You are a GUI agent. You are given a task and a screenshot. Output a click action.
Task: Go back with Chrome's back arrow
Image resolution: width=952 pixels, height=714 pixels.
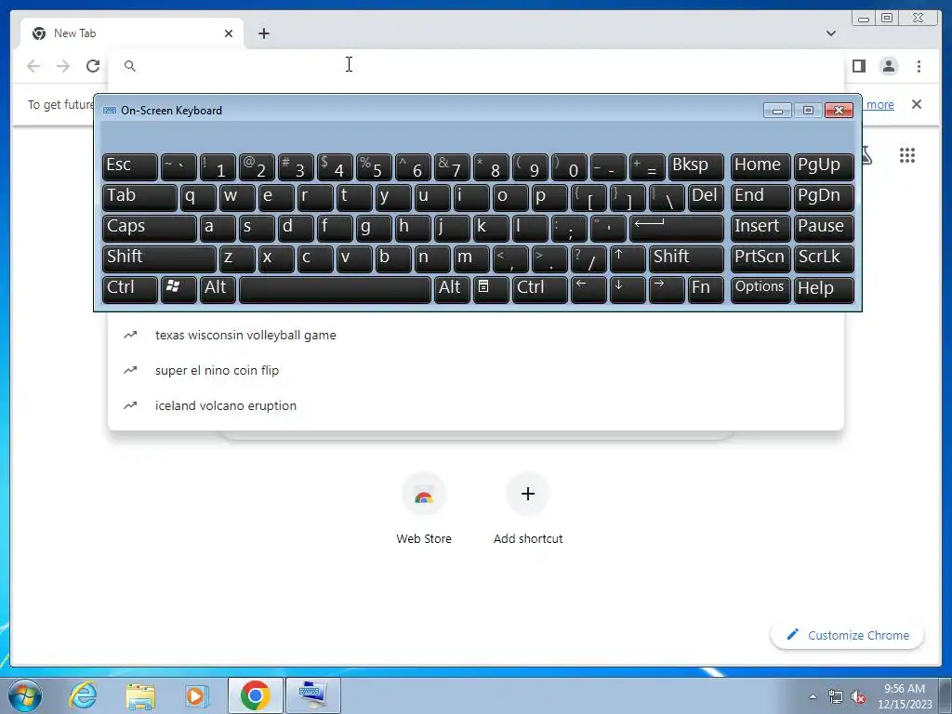point(33,66)
